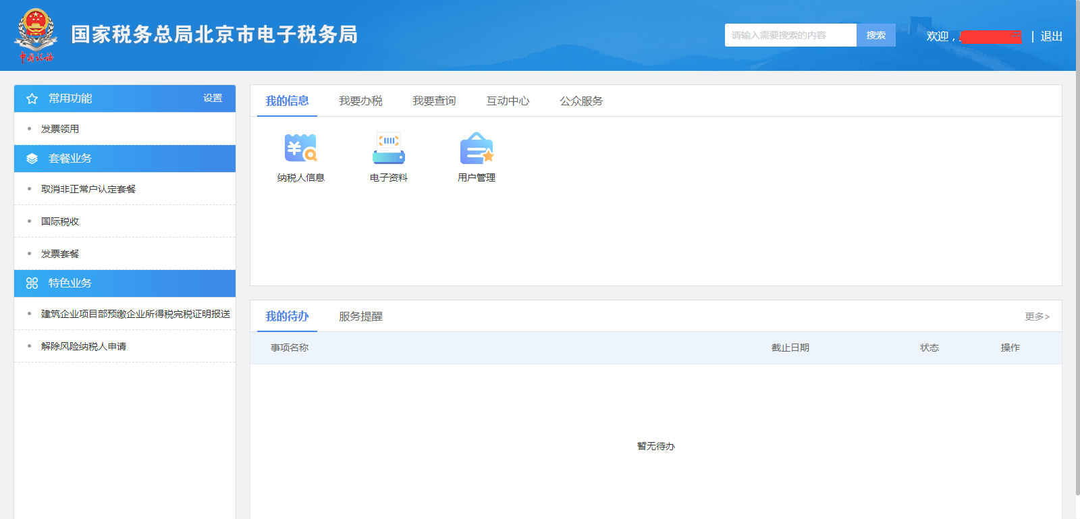Screen dimensions: 1080x519
Task: Open the 互动中心 tab
Action: [508, 101]
